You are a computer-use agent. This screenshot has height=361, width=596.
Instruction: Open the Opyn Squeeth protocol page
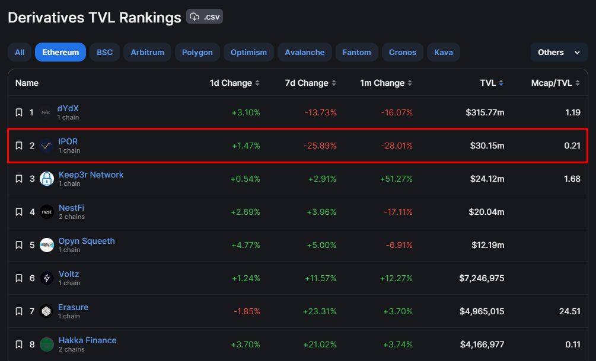tap(87, 241)
